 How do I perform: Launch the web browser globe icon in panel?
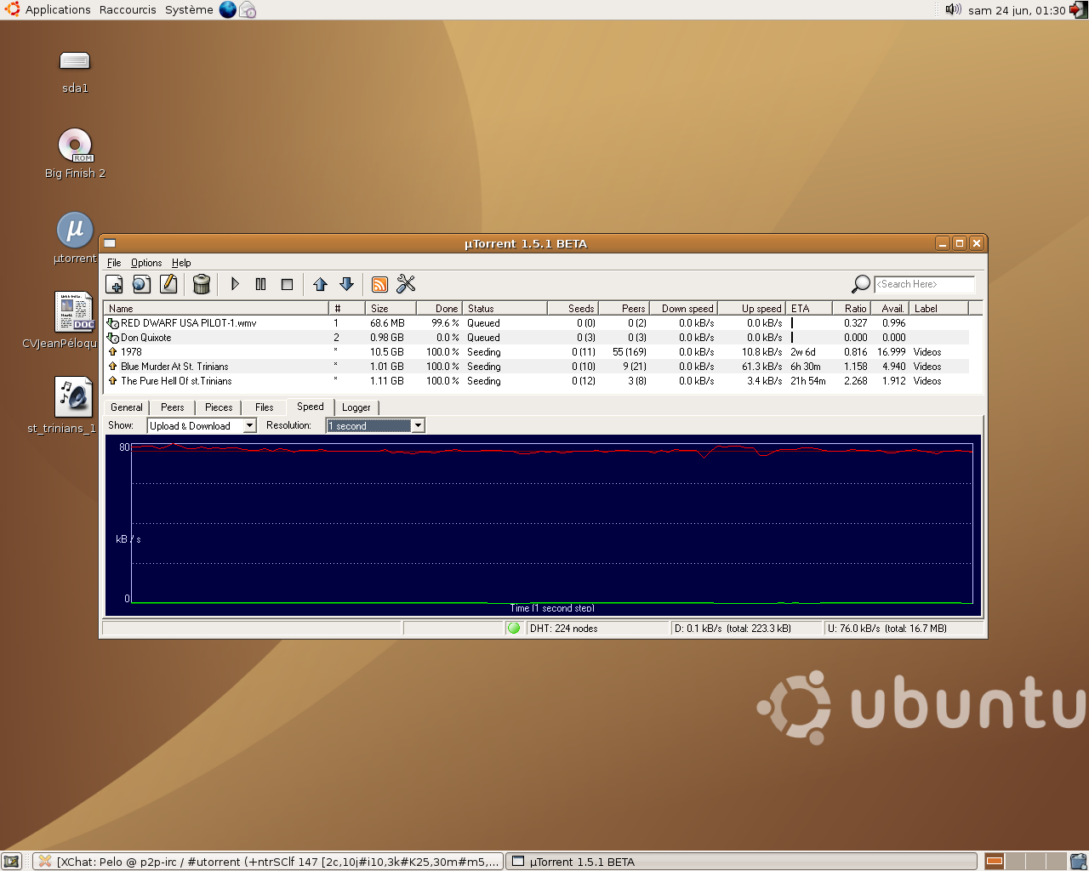point(228,10)
